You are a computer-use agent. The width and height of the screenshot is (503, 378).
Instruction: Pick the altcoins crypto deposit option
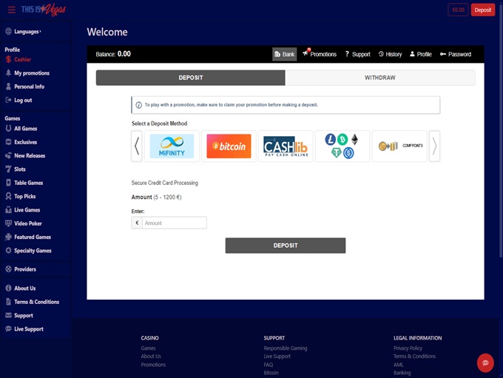pyautogui.click(x=342, y=146)
